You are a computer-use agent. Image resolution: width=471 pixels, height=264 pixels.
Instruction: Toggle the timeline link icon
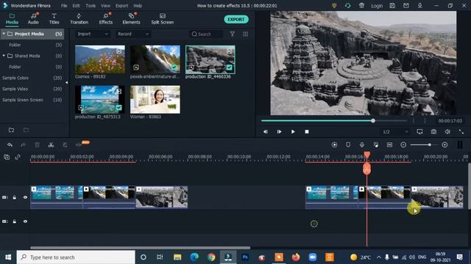pos(18,157)
